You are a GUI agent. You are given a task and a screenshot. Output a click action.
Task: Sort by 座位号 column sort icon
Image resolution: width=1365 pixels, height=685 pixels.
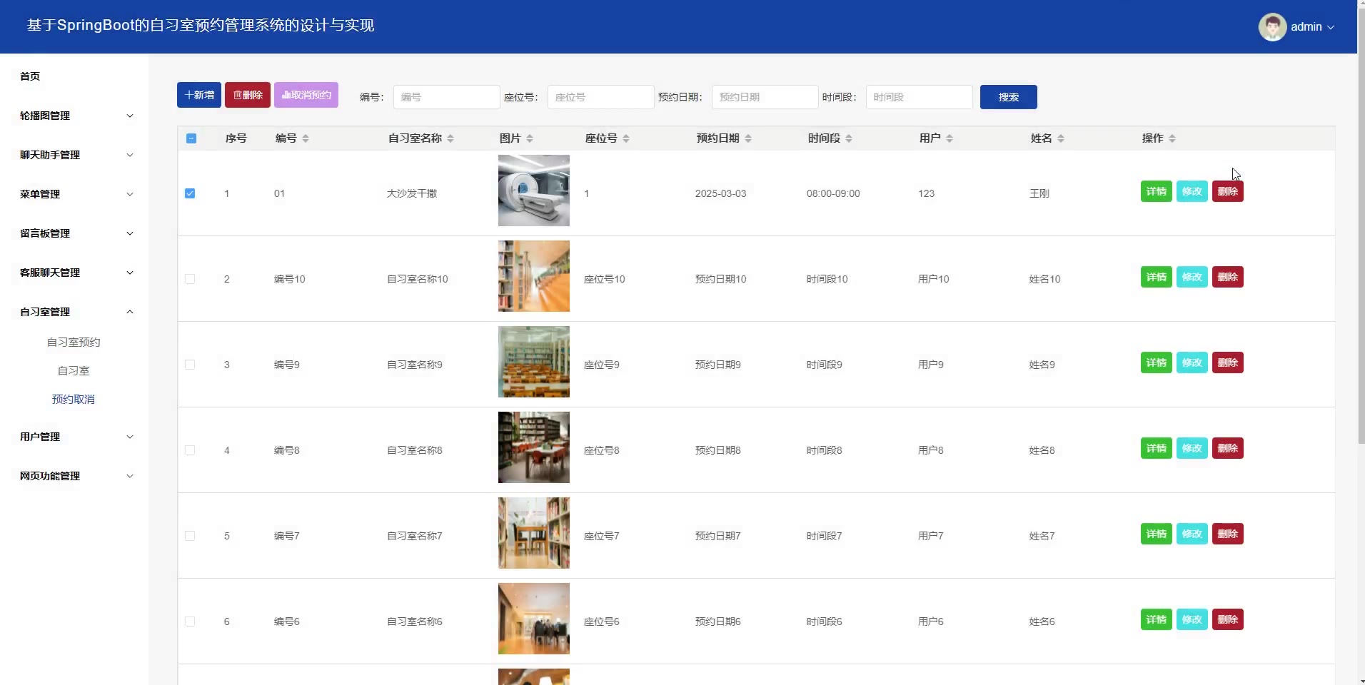626,138
